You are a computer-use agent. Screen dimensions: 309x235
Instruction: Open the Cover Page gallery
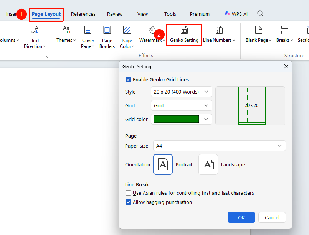88,37
